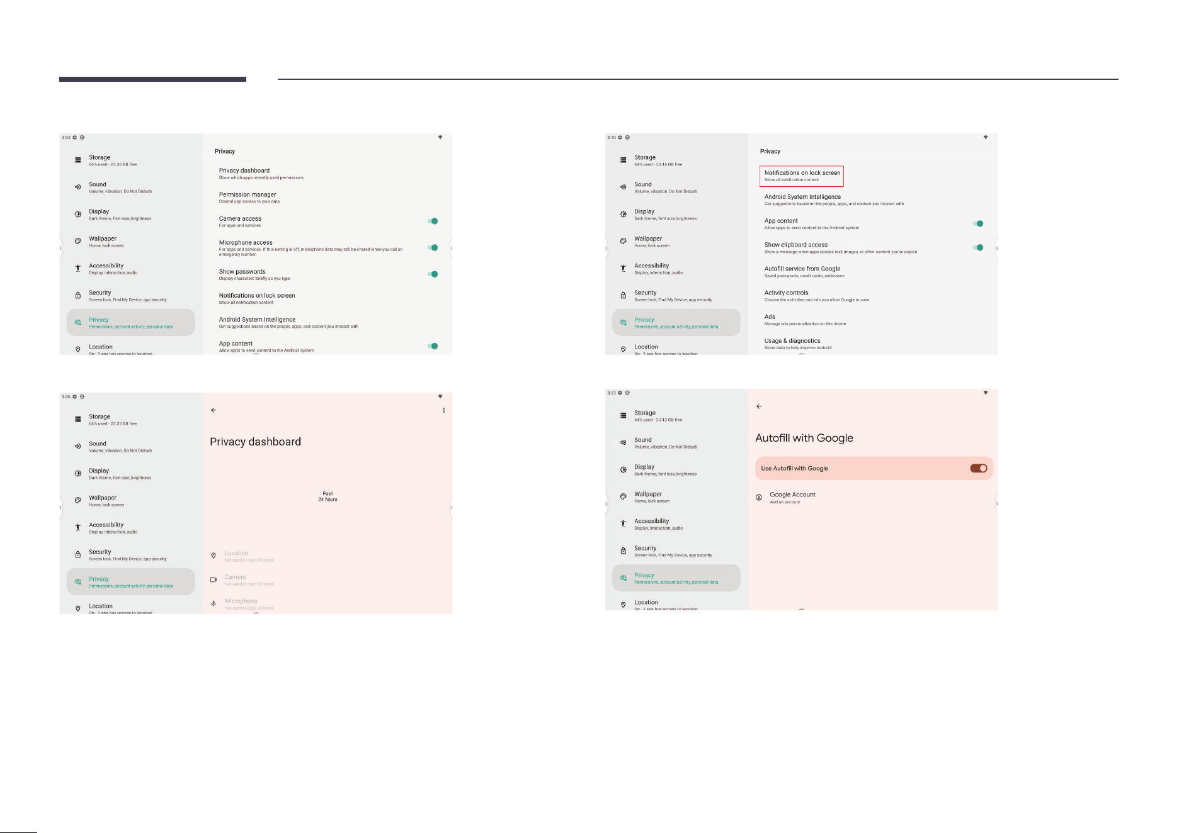Image resolution: width=1179 pixels, height=833 pixels.
Task: Toggle Microphone access switch in the 3:03 screenshot
Action: 433,247
